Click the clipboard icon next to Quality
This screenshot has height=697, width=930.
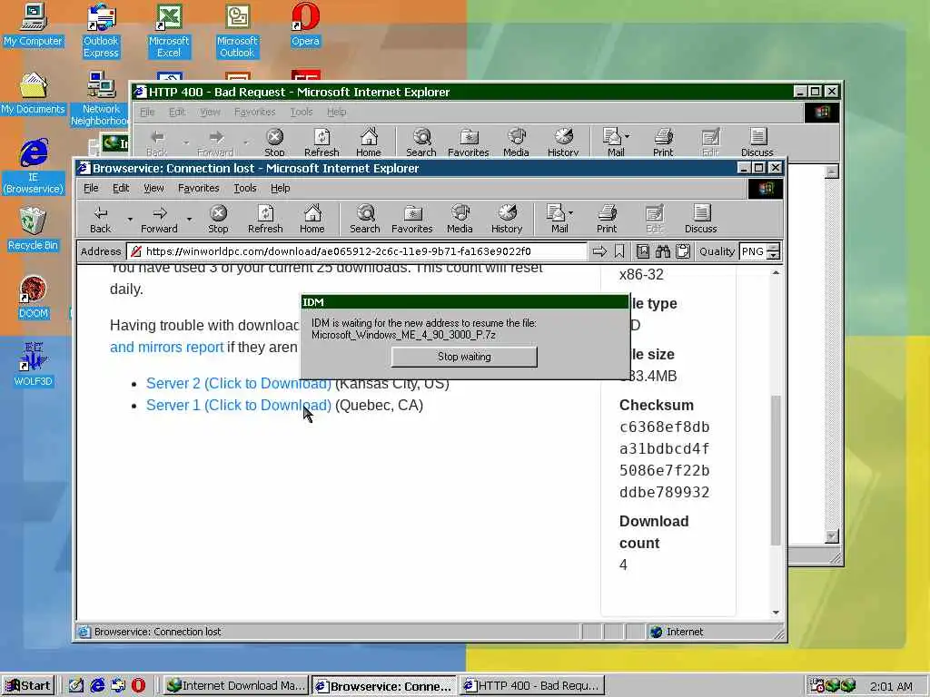click(x=683, y=251)
